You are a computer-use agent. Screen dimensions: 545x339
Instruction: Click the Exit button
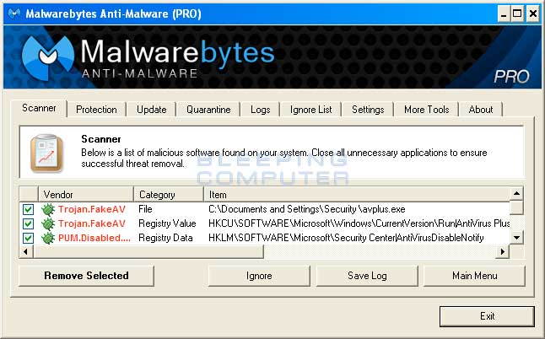(x=487, y=316)
